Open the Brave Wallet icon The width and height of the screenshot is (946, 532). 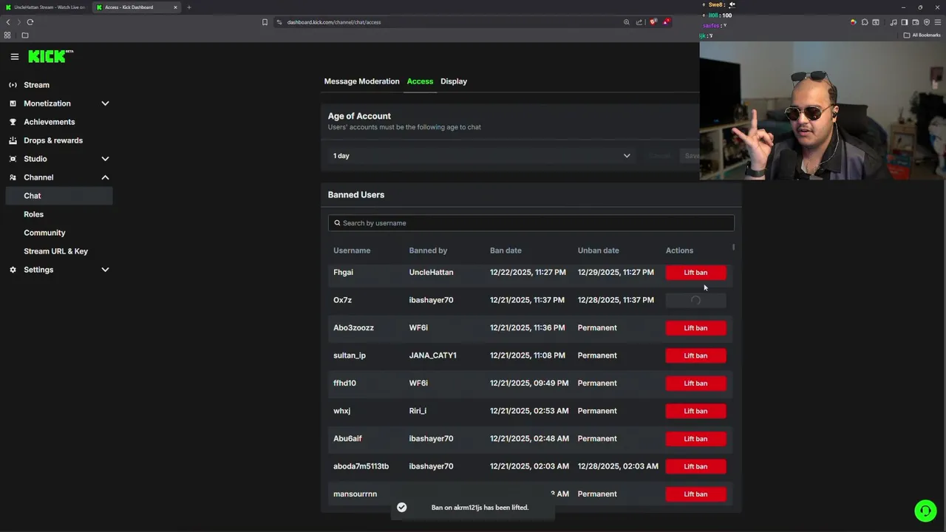click(x=916, y=22)
